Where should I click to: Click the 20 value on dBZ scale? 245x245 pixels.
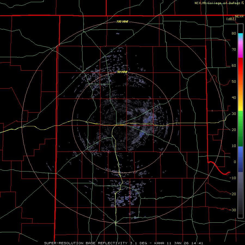[234, 130]
